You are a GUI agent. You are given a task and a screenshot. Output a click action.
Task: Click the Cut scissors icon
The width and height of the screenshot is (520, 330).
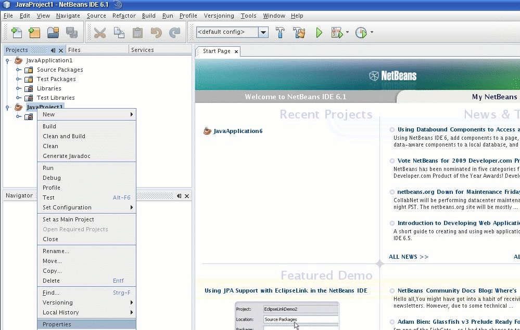pos(100,32)
